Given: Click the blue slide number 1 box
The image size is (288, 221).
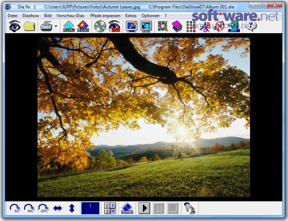Looking at the screenshot, I should click(x=90, y=208).
